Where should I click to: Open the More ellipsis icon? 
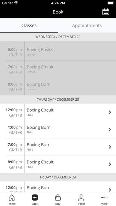(x=104, y=197)
